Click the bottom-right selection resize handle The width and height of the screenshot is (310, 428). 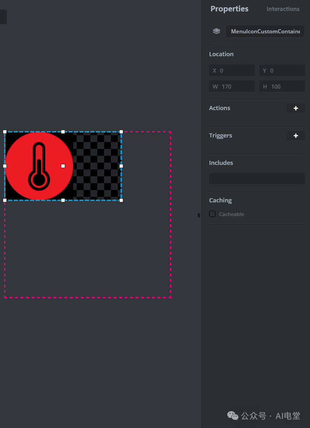[121, 200]
